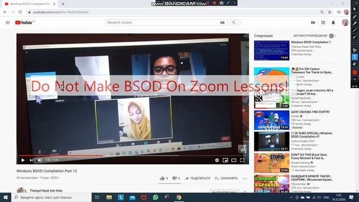Viewport: 359px width, 202px height.
Task: Open the Windows Start menu
Action: coord(6,197)
